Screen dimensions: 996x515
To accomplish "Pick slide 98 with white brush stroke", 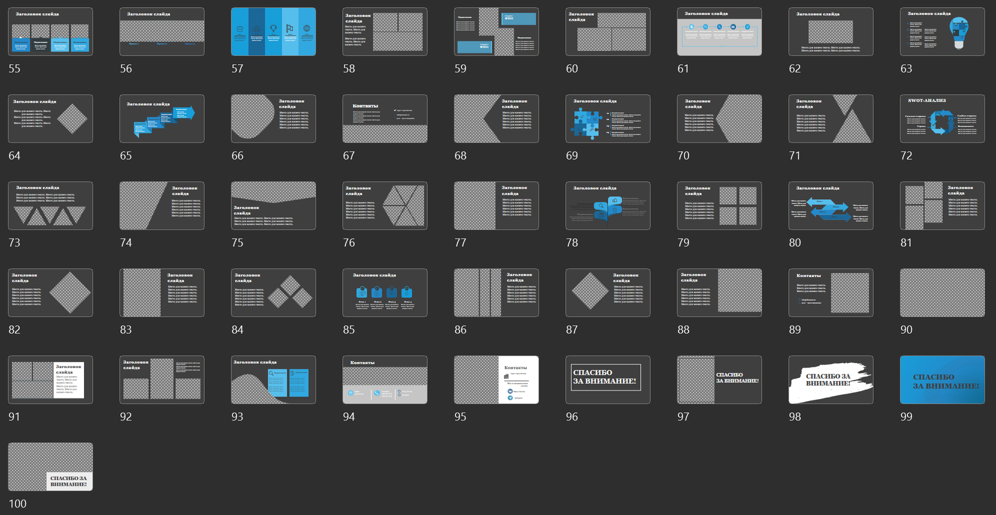I will click(830, 380).
